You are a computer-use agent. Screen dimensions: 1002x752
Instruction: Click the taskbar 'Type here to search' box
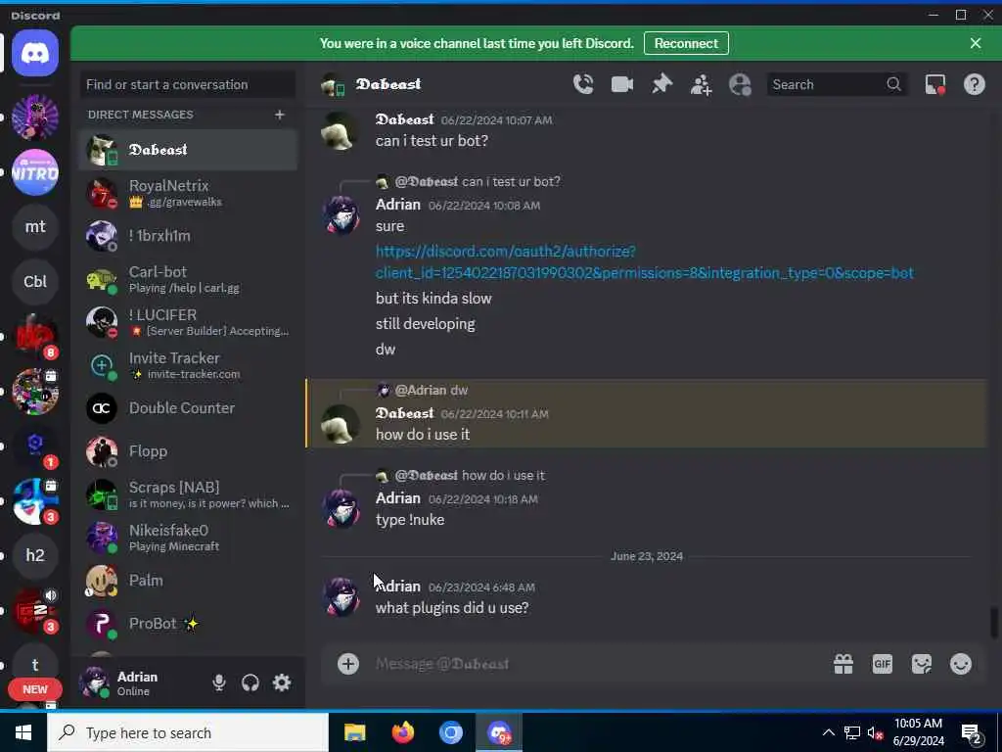coord(188,732)
